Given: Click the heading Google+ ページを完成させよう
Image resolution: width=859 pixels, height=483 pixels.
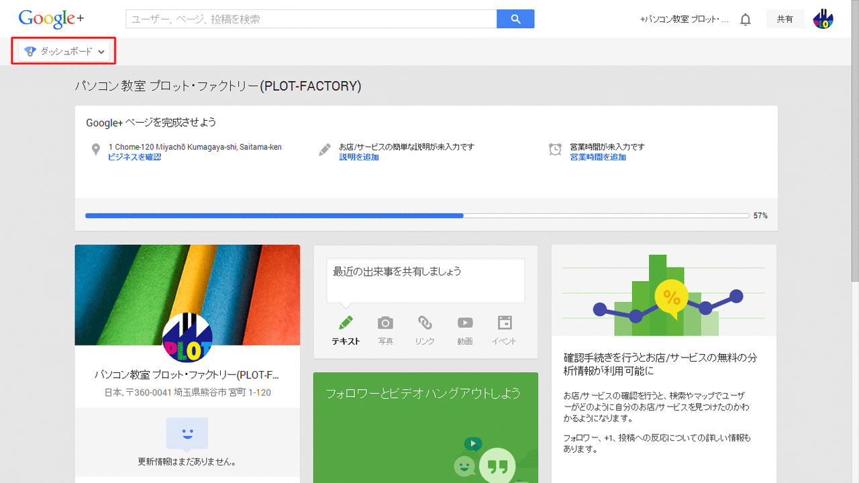Looking at the screenshot, I should (x=151, y=122).
